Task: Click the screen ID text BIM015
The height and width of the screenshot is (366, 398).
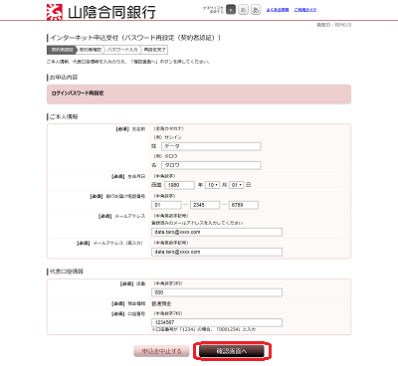Action: (x=334, y=25)
